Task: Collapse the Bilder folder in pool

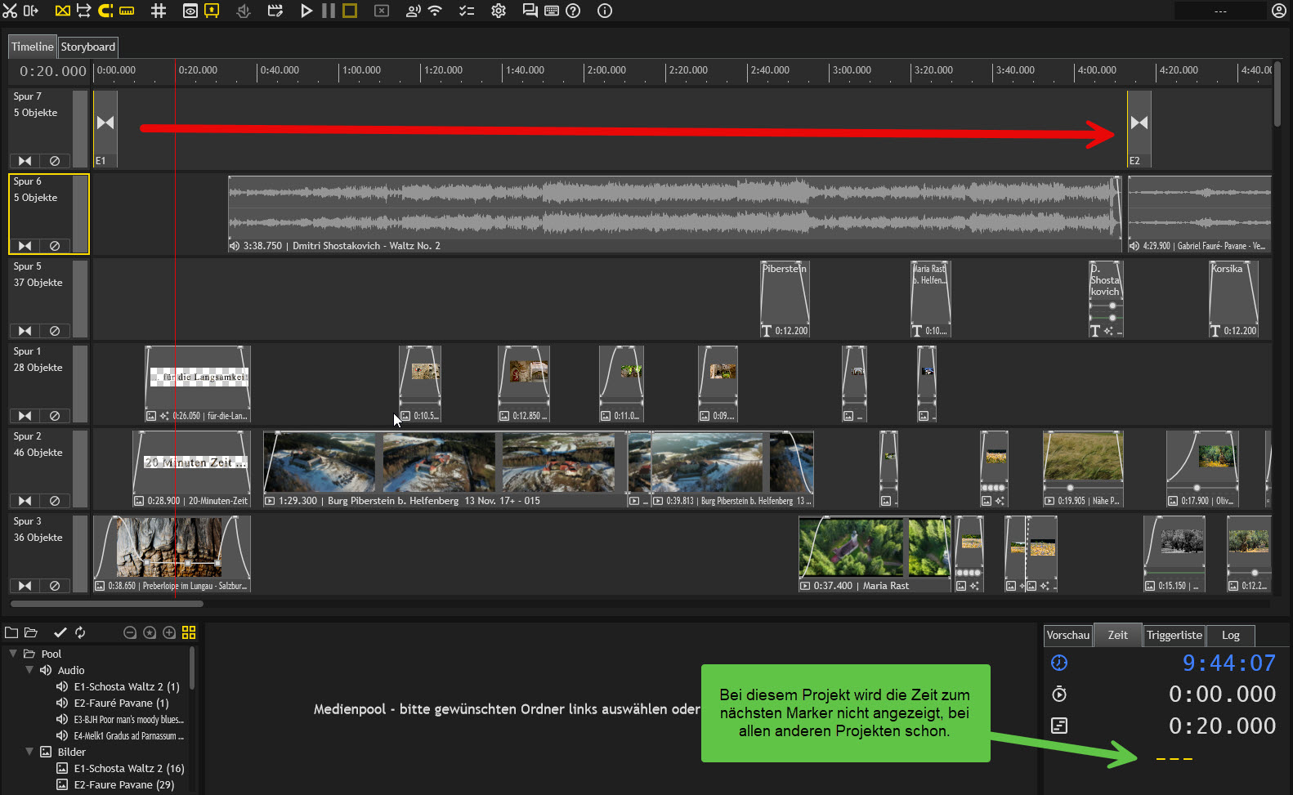Action: (x=29, y=752)
